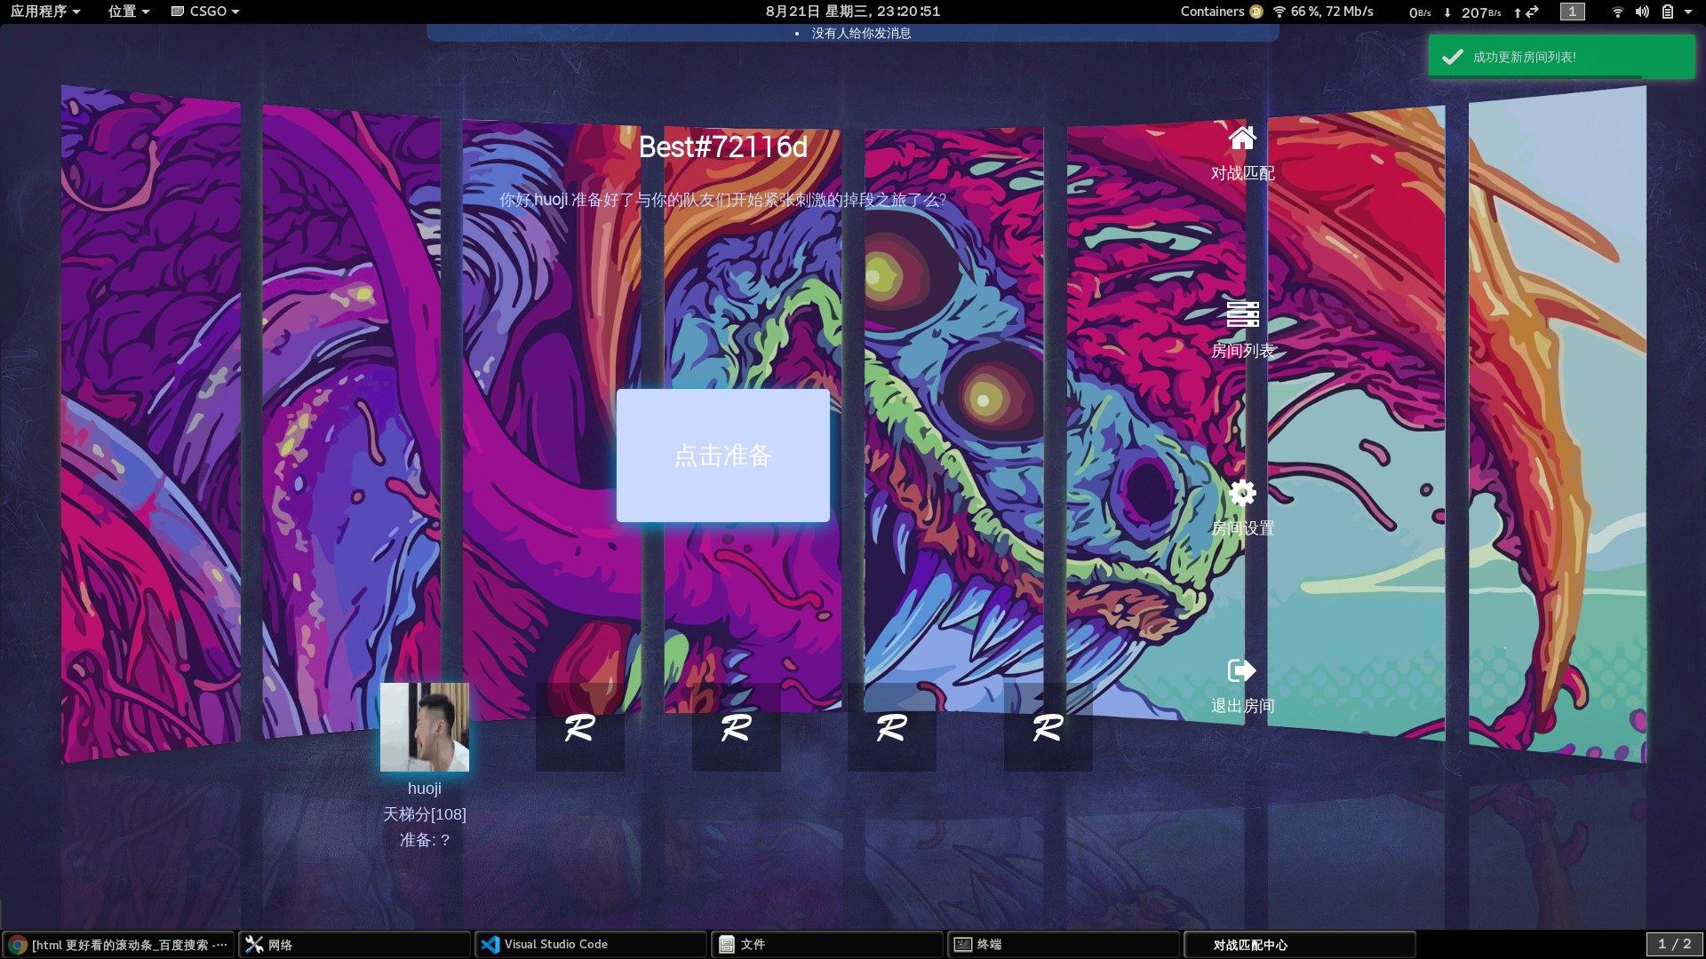Switch to Visual Studio Code taskbar window
The height and width of the screenshot is (959, 1706).
591,945
